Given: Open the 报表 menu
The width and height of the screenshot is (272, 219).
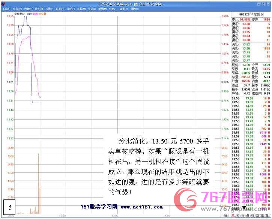Looking at the screenshot, I should pos(60,9).
